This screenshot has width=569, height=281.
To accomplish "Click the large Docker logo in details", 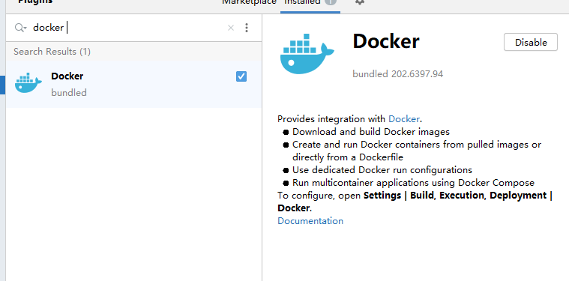I will pos(307,54).
